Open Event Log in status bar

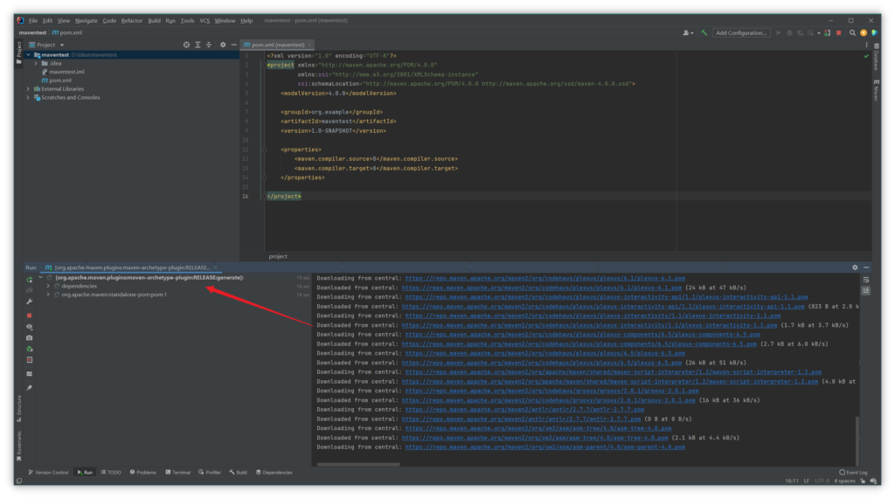pos(853,473)
